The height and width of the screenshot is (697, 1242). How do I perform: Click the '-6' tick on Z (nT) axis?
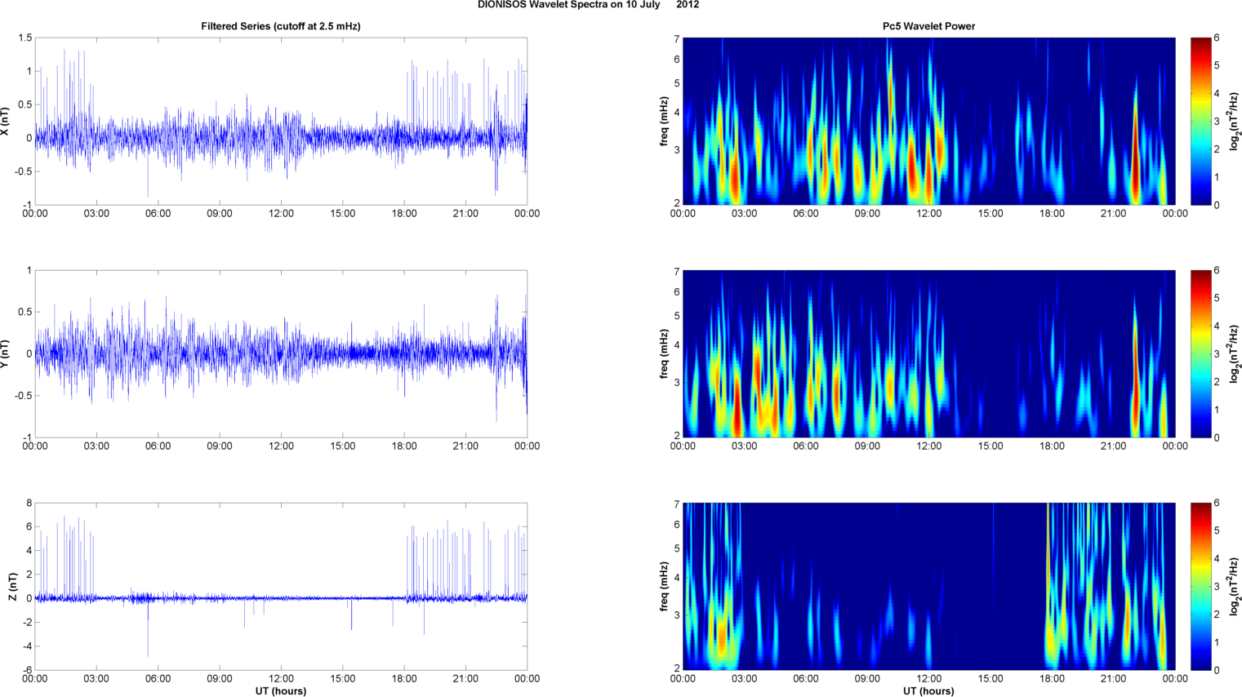point(26,670)
